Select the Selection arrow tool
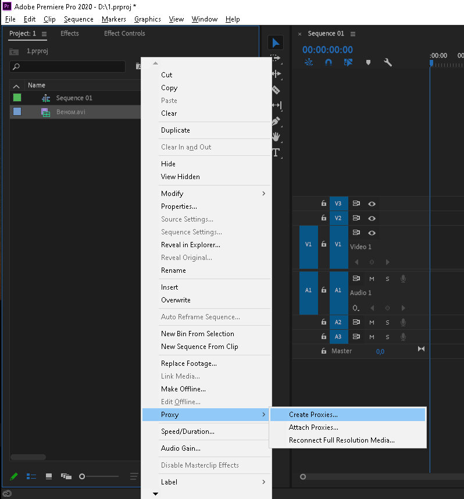The width and height of the screenshot is (464, 499). [x=276, y=42]
